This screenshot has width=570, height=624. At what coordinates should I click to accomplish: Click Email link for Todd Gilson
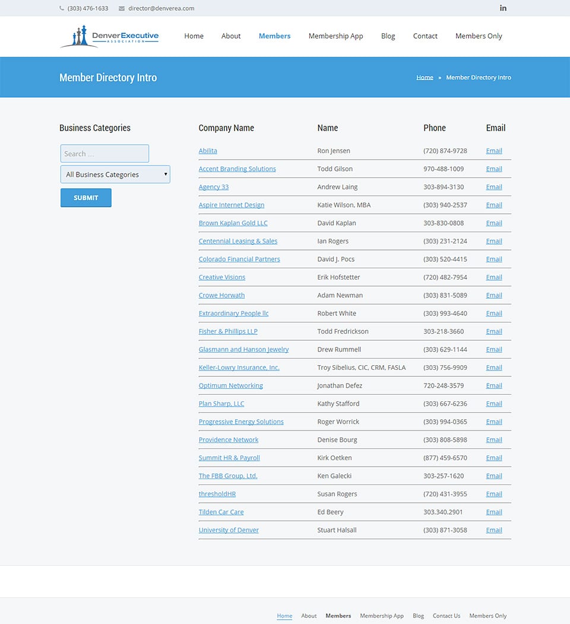494,169
